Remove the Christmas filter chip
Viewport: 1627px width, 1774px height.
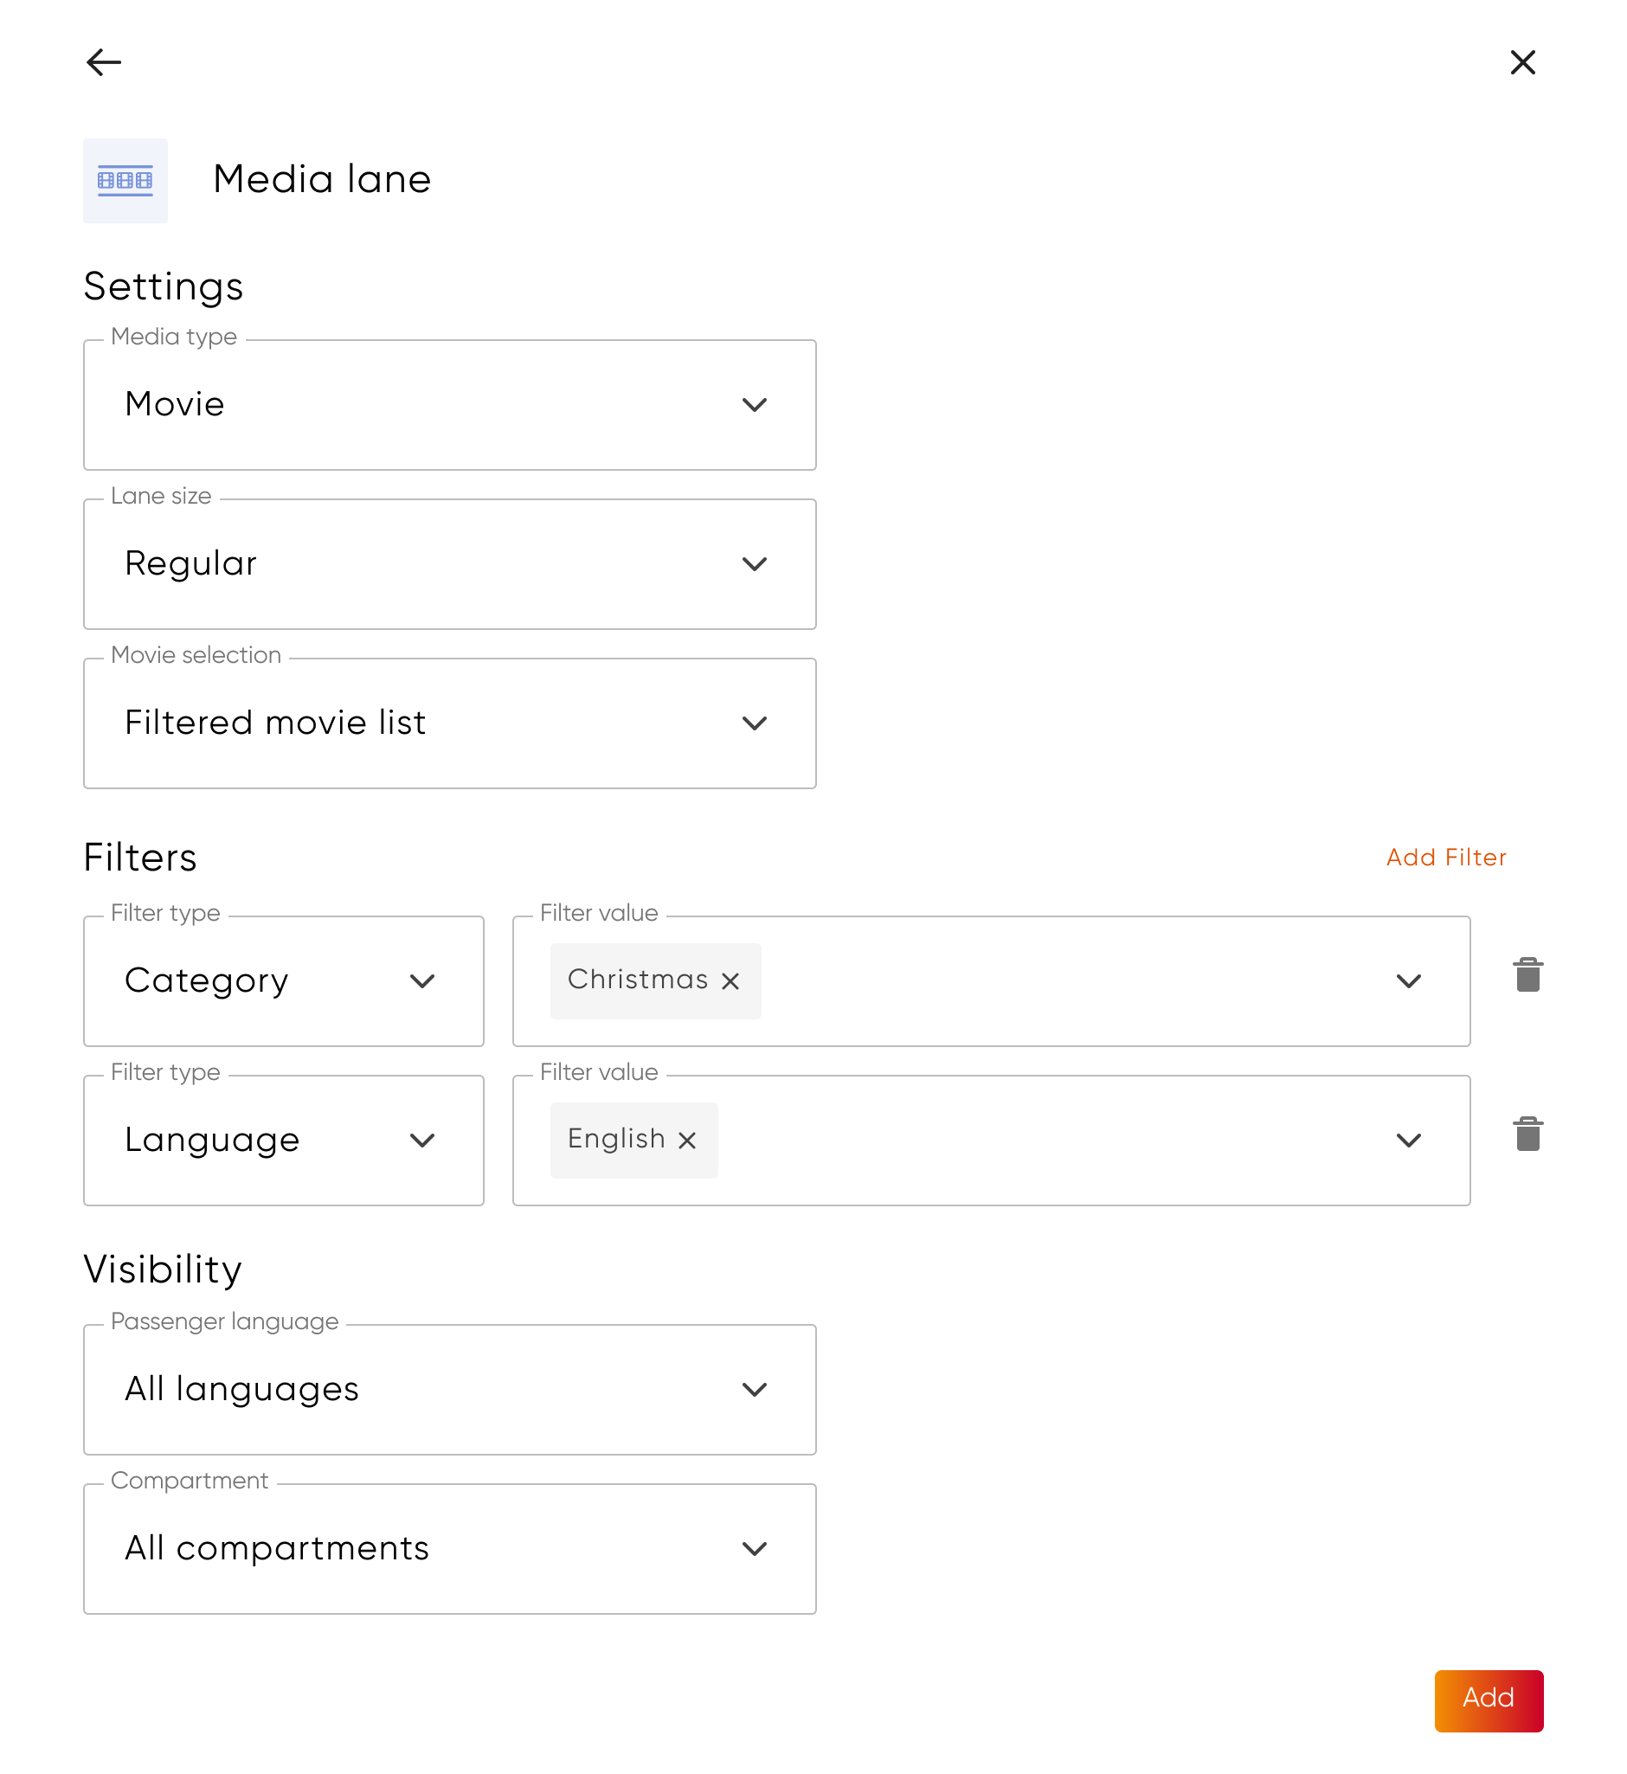tap(730, 981)
